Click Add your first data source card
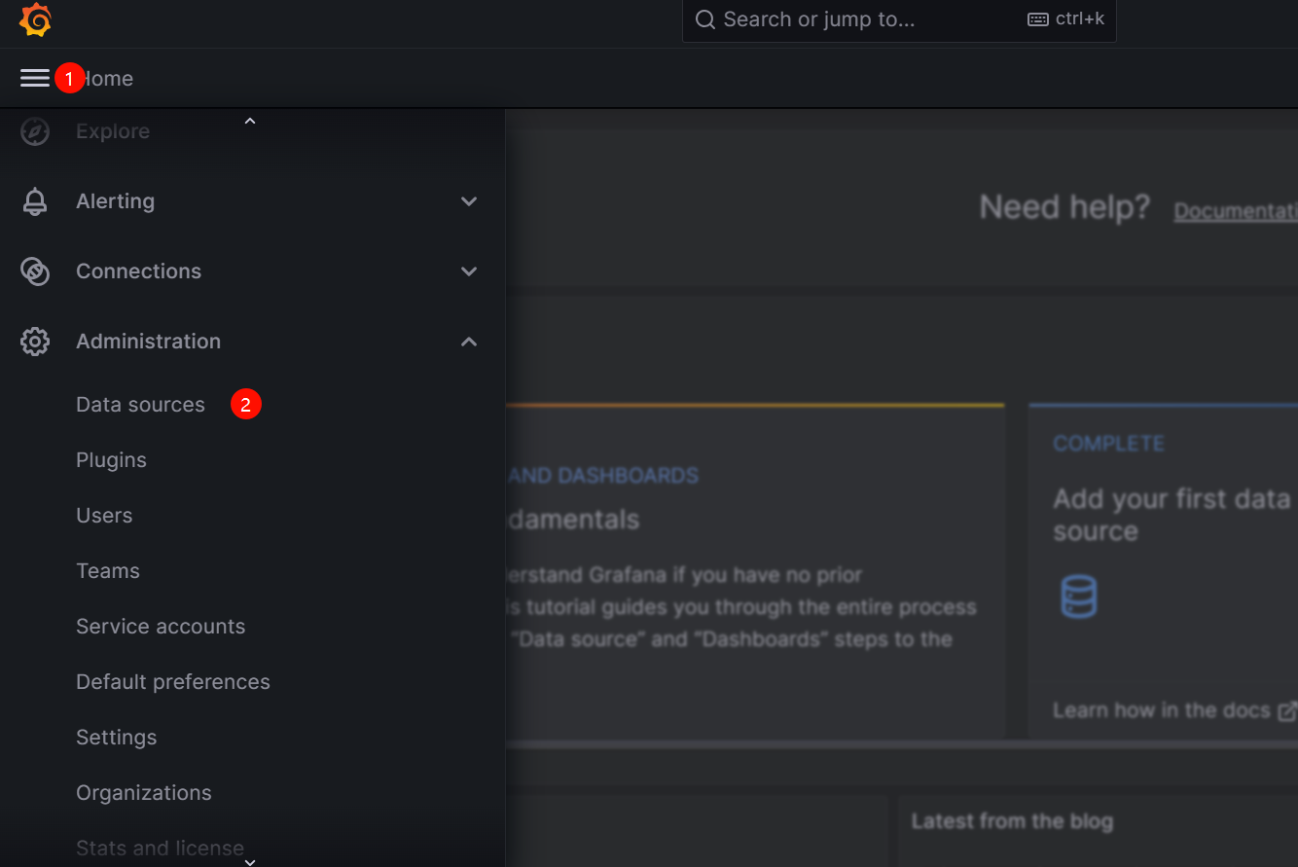The width and height of the screenshot is (1298, 867). tap(1164, 570)
